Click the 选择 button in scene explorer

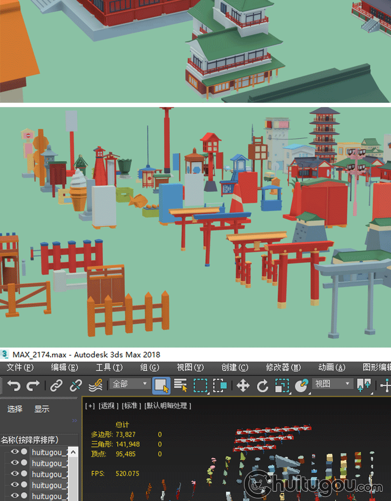15,409
